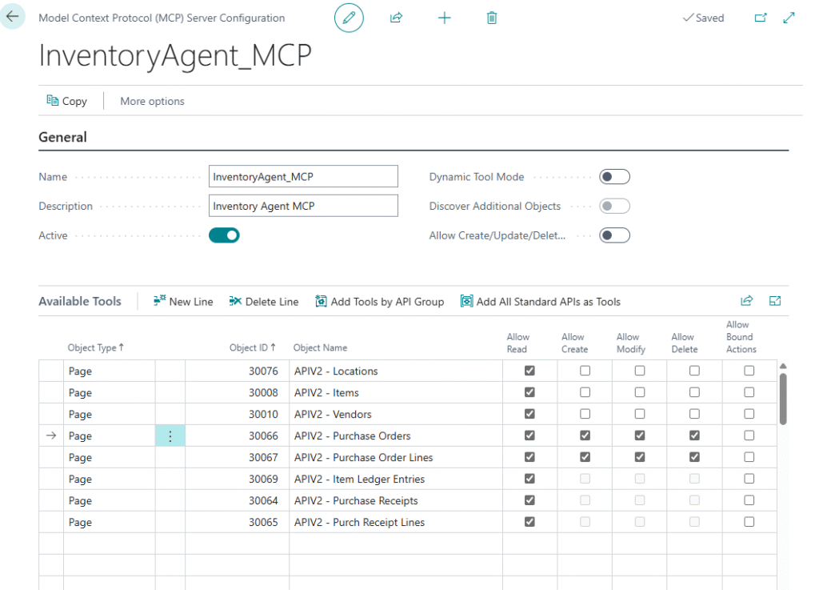819x590 pixels.
Task: Turn off the Active toggle
Action: tap(224, 235)
